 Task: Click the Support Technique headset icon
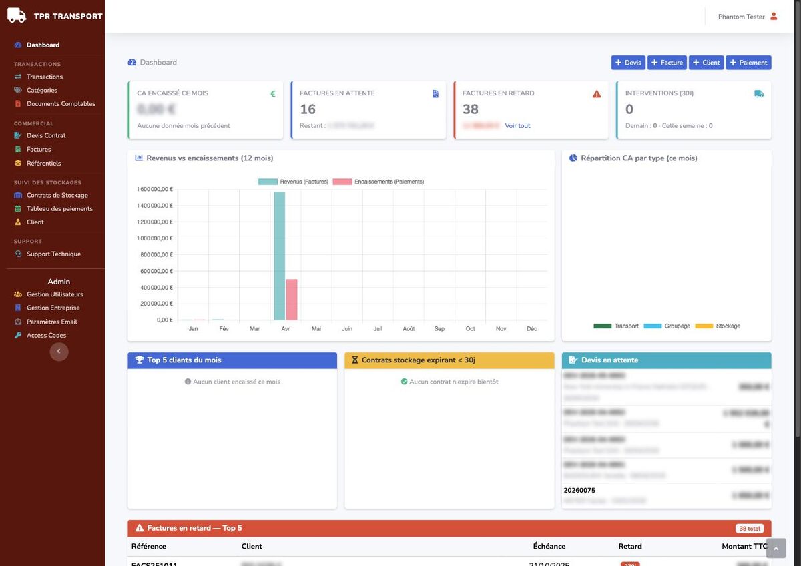coord(18,254)
